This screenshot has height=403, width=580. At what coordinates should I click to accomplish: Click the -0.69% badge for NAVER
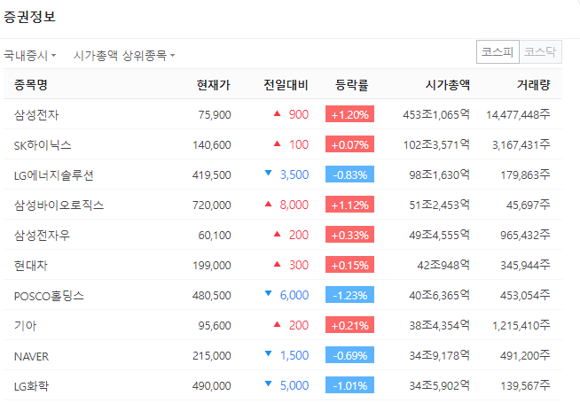(350, 355)
